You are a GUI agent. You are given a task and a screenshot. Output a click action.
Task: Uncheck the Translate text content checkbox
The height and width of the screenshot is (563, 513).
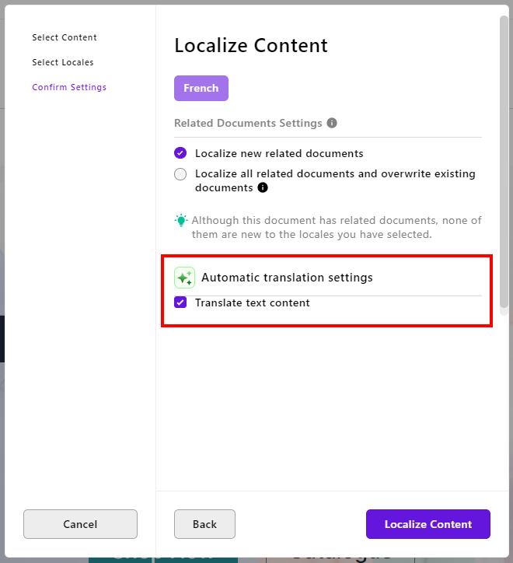pyautogui.click(x=180, y=302)
